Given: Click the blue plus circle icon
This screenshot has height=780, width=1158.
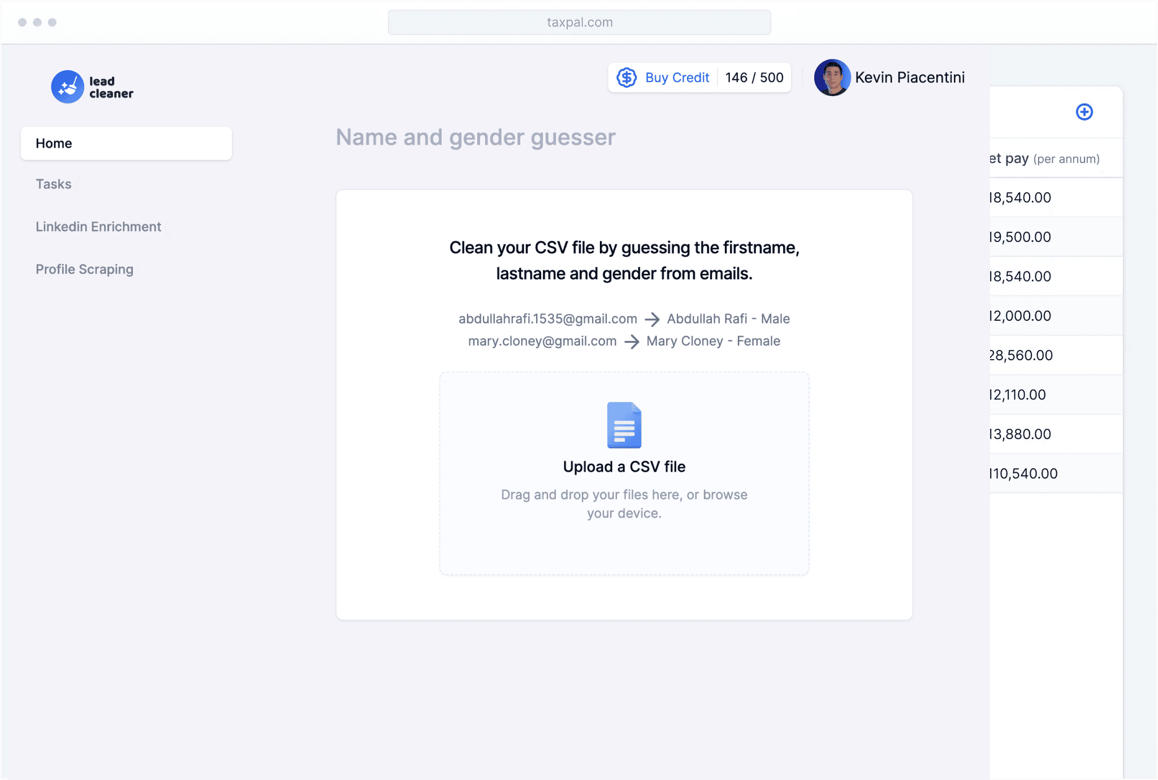Looking at the screenshot, I should click(x=1084, y=112).
